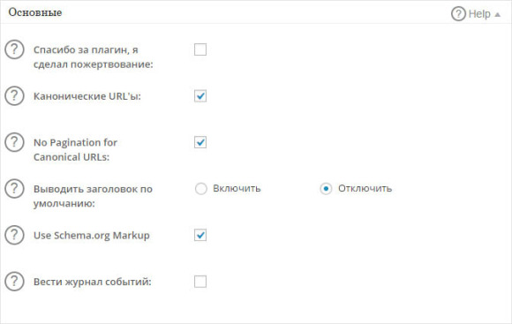The height and width of the screenshot is (324, 512).
Task: Open help icon for Use Schema.org Markup
Action: click(x=14, y=235)
